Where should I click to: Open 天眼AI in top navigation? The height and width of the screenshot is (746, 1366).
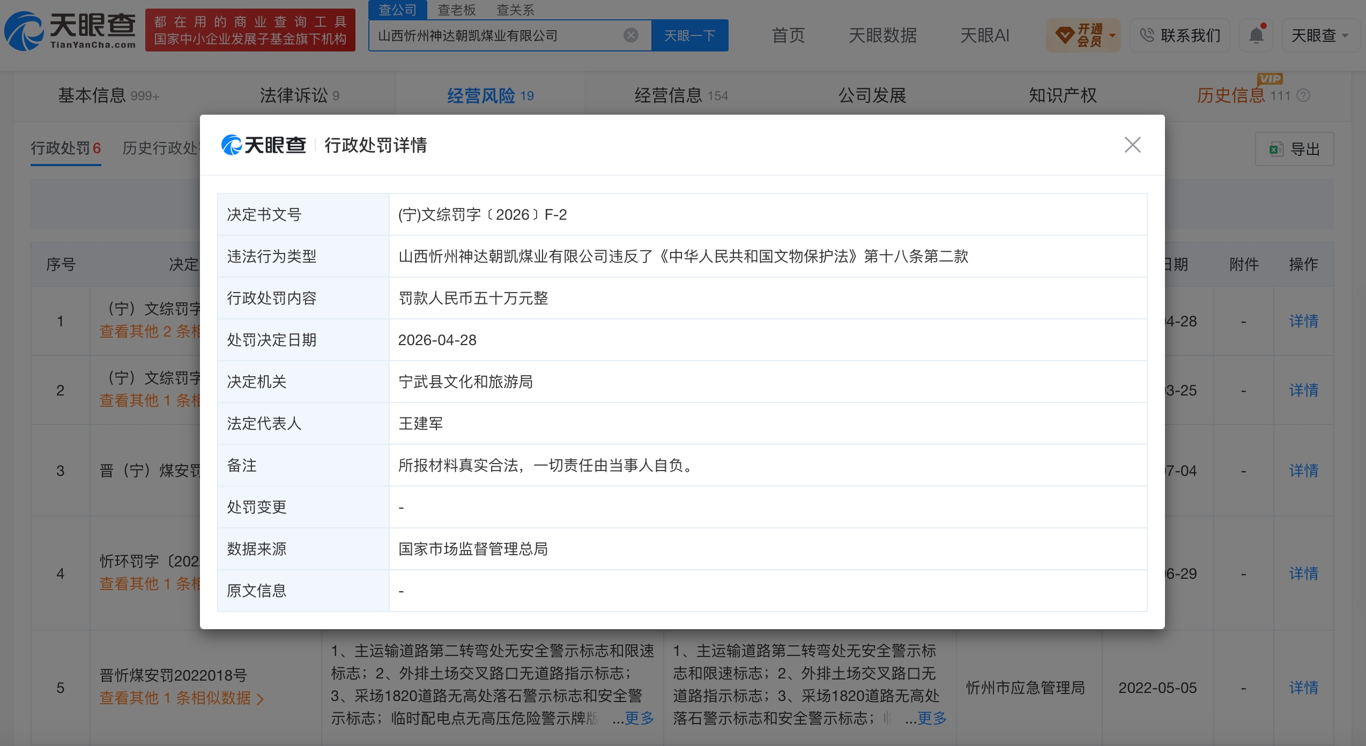[x=984, y=35]
